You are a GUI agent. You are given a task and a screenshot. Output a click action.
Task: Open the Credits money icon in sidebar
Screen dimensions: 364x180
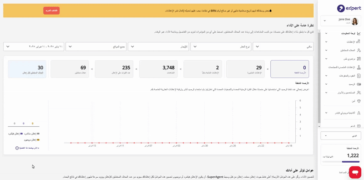pos(359,84)
